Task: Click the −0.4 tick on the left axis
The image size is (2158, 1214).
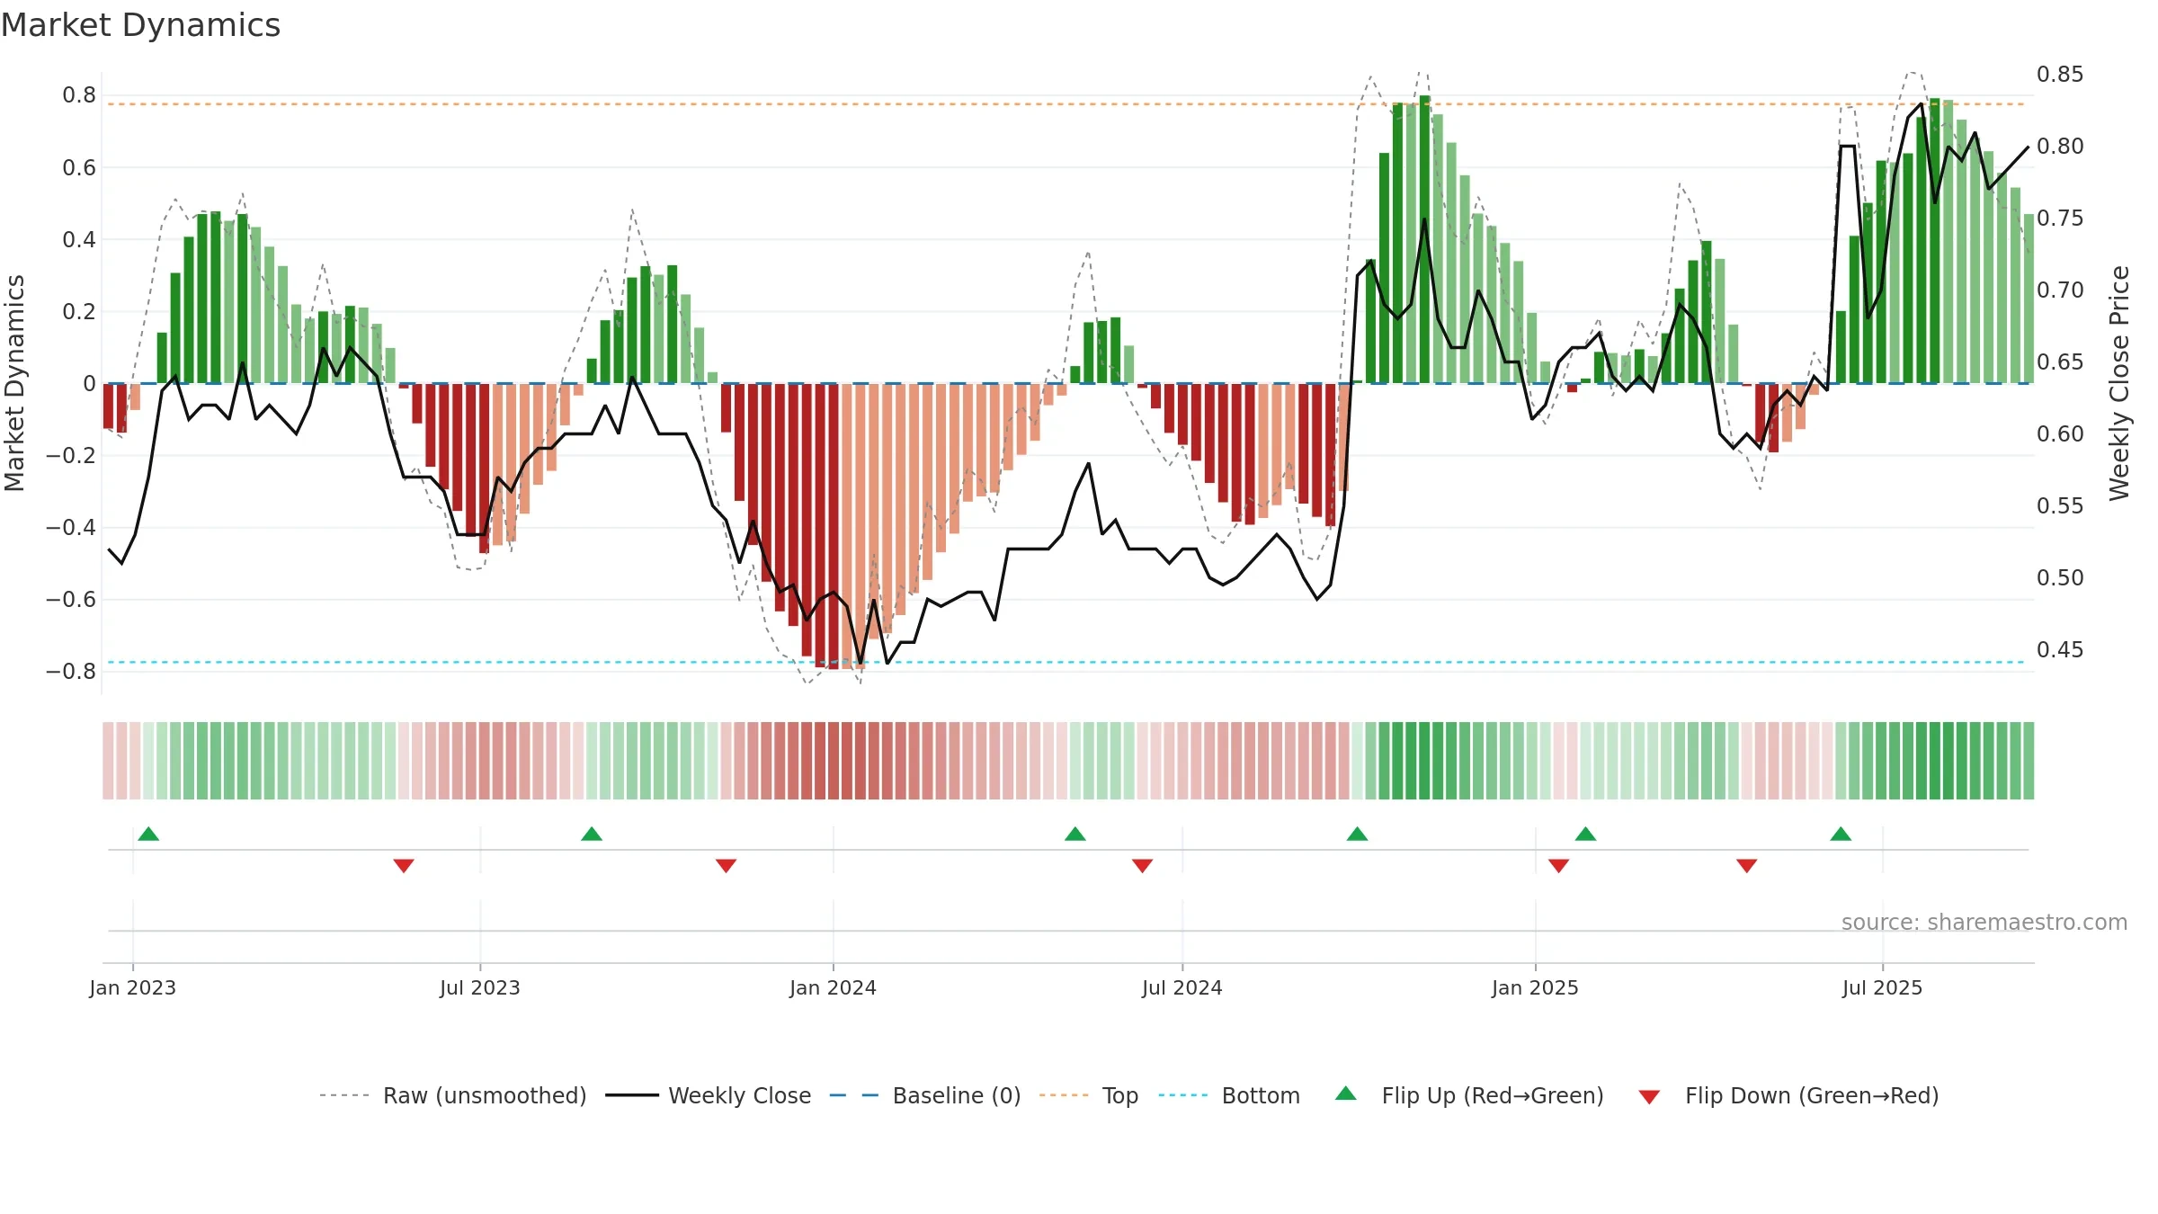Action: point(71,527)
